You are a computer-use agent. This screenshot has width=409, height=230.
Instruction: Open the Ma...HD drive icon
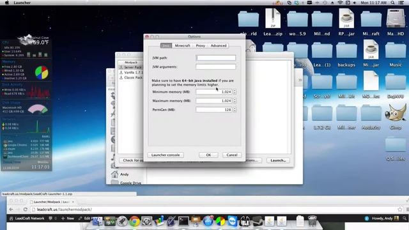tap(396, 22)
